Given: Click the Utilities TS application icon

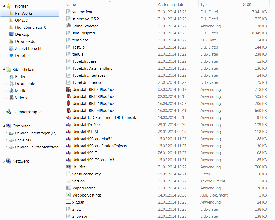Looking at the screenshot, I should 68,167.
